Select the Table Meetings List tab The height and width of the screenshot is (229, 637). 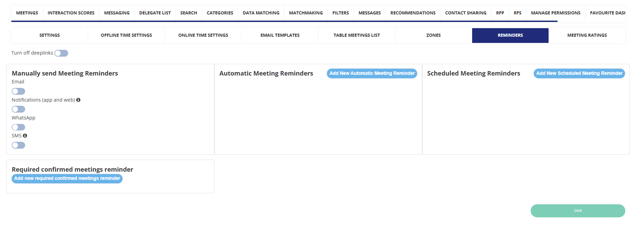357,35
